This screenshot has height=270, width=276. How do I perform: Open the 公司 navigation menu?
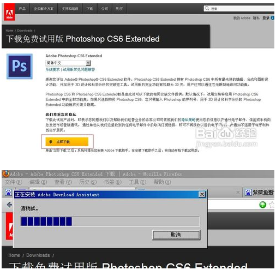105,9
